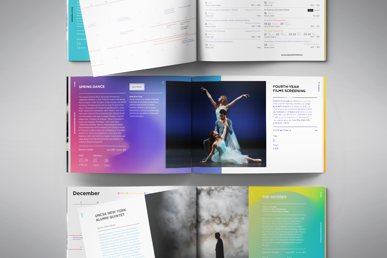Image resolution: width=387 pixels, height=258 pixels.
Task: Open the ballet dancers photograph
Action: (x=216, y=124)
